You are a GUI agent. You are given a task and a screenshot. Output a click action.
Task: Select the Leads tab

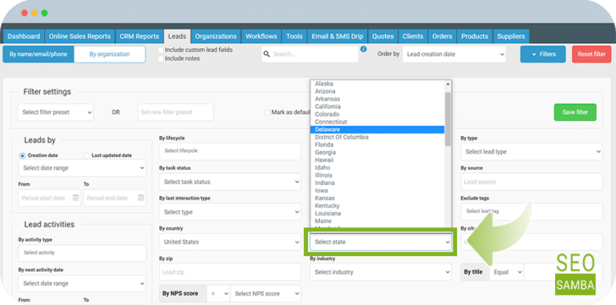click(x=177, y=37)
